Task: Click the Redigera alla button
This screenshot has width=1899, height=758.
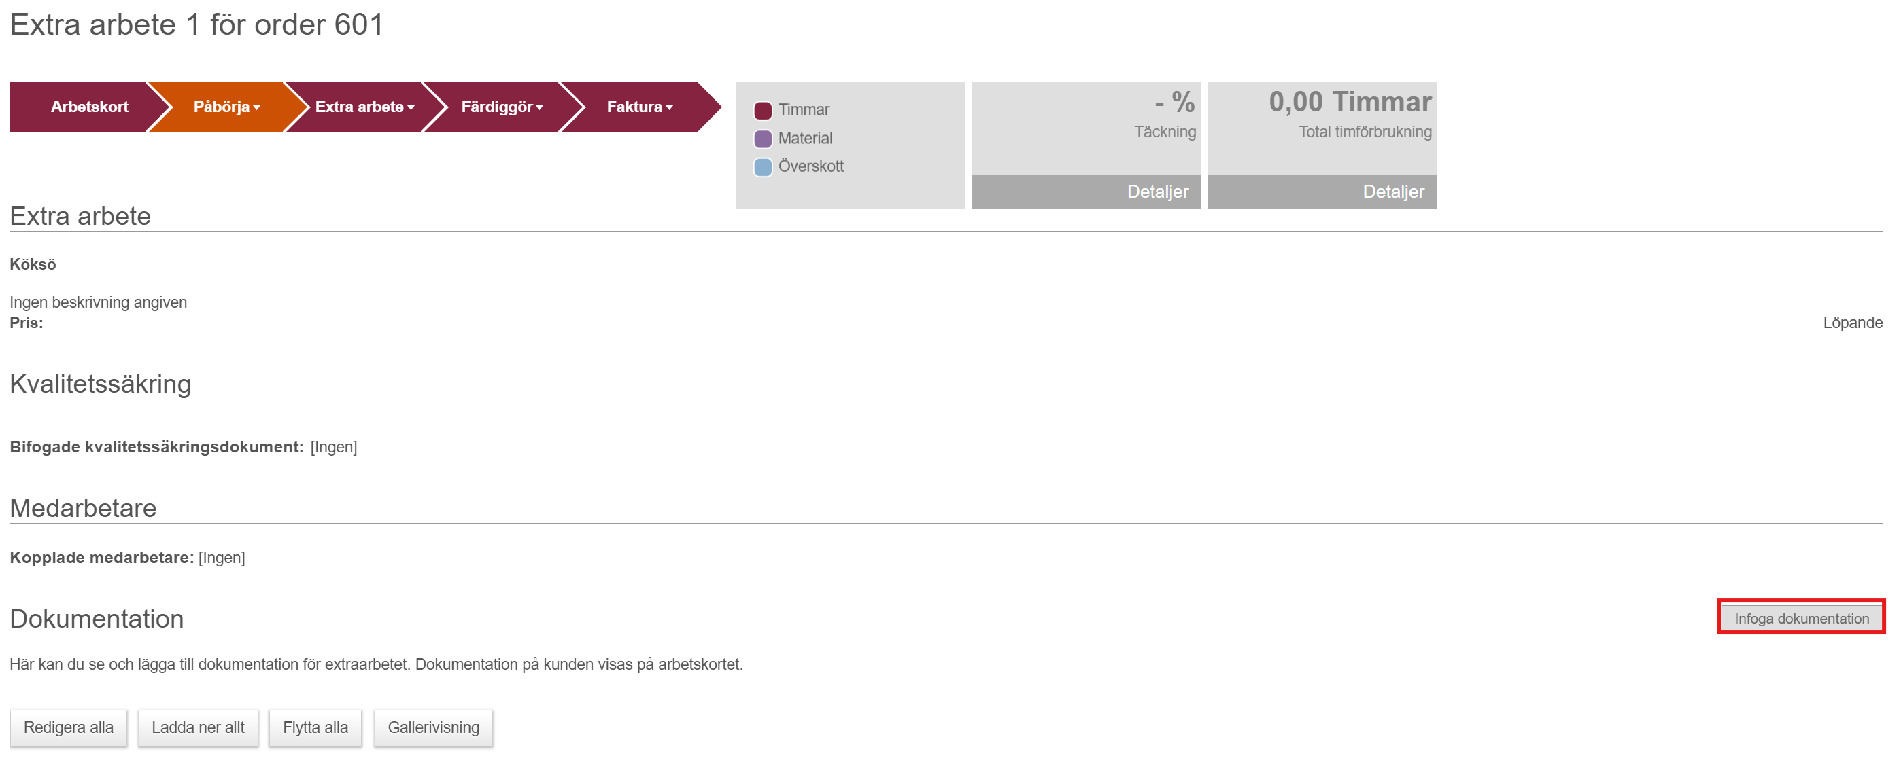Action: (68, 727)
